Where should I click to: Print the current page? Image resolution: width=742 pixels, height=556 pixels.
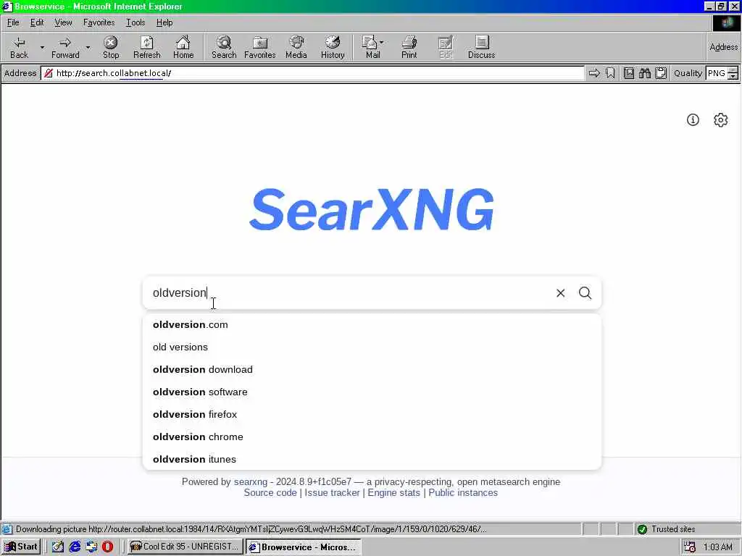tap(409, 47)
